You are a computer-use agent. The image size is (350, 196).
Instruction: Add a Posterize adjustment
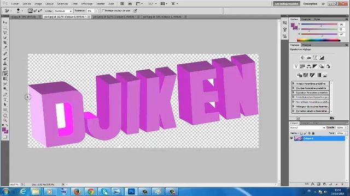(x=306, y=75)
